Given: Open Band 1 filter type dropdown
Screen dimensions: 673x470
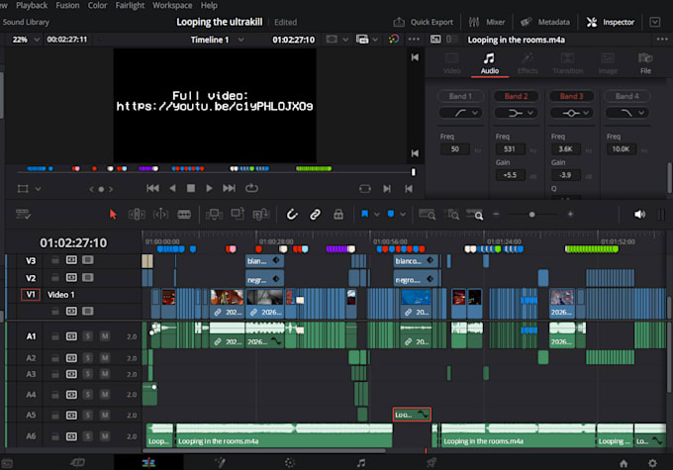Looking at the screenshot, I should point(460,113).
